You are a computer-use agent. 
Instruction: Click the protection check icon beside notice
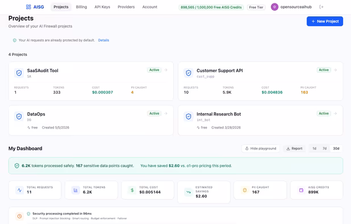(15, 40)
